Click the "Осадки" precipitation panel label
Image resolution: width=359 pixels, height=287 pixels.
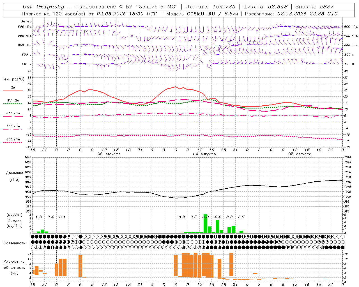(14, 220)
